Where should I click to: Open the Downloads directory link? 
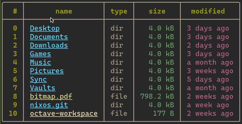49,46
